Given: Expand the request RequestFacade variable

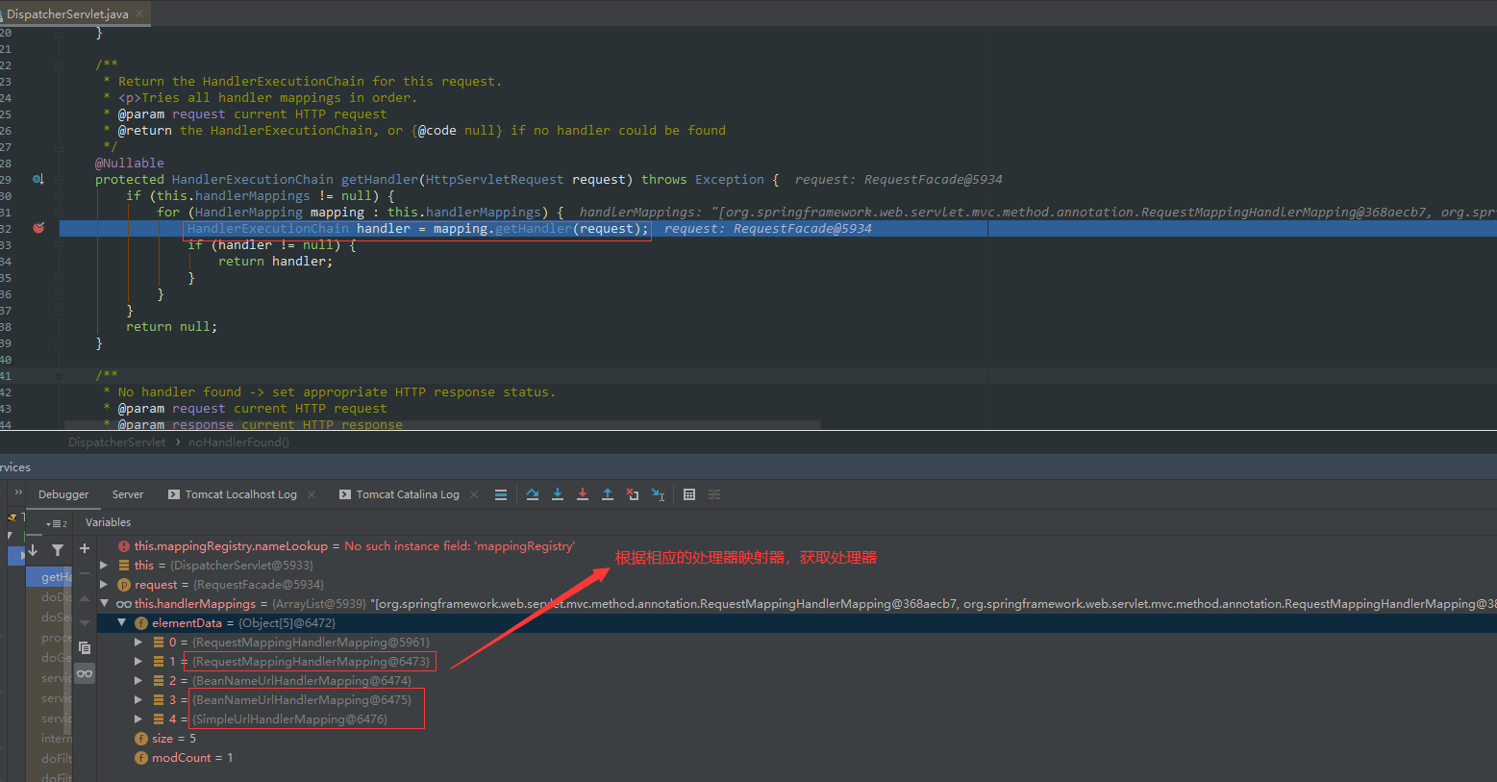Looking at the screenshot, I should click(x=104, y=585).
